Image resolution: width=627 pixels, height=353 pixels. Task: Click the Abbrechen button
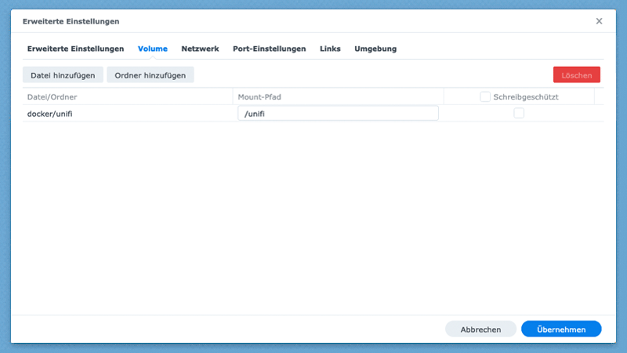click(480, 329)
